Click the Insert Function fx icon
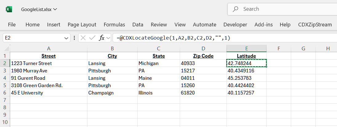 (x=102, y=38)
